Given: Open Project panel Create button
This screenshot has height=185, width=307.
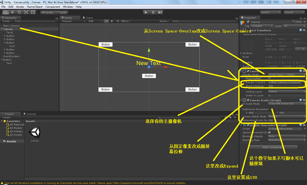Looking at the screenshot, I should pyautogui.click(x=7, y=117).
